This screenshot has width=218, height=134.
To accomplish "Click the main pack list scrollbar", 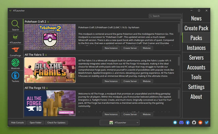I will tap(181, 27).
